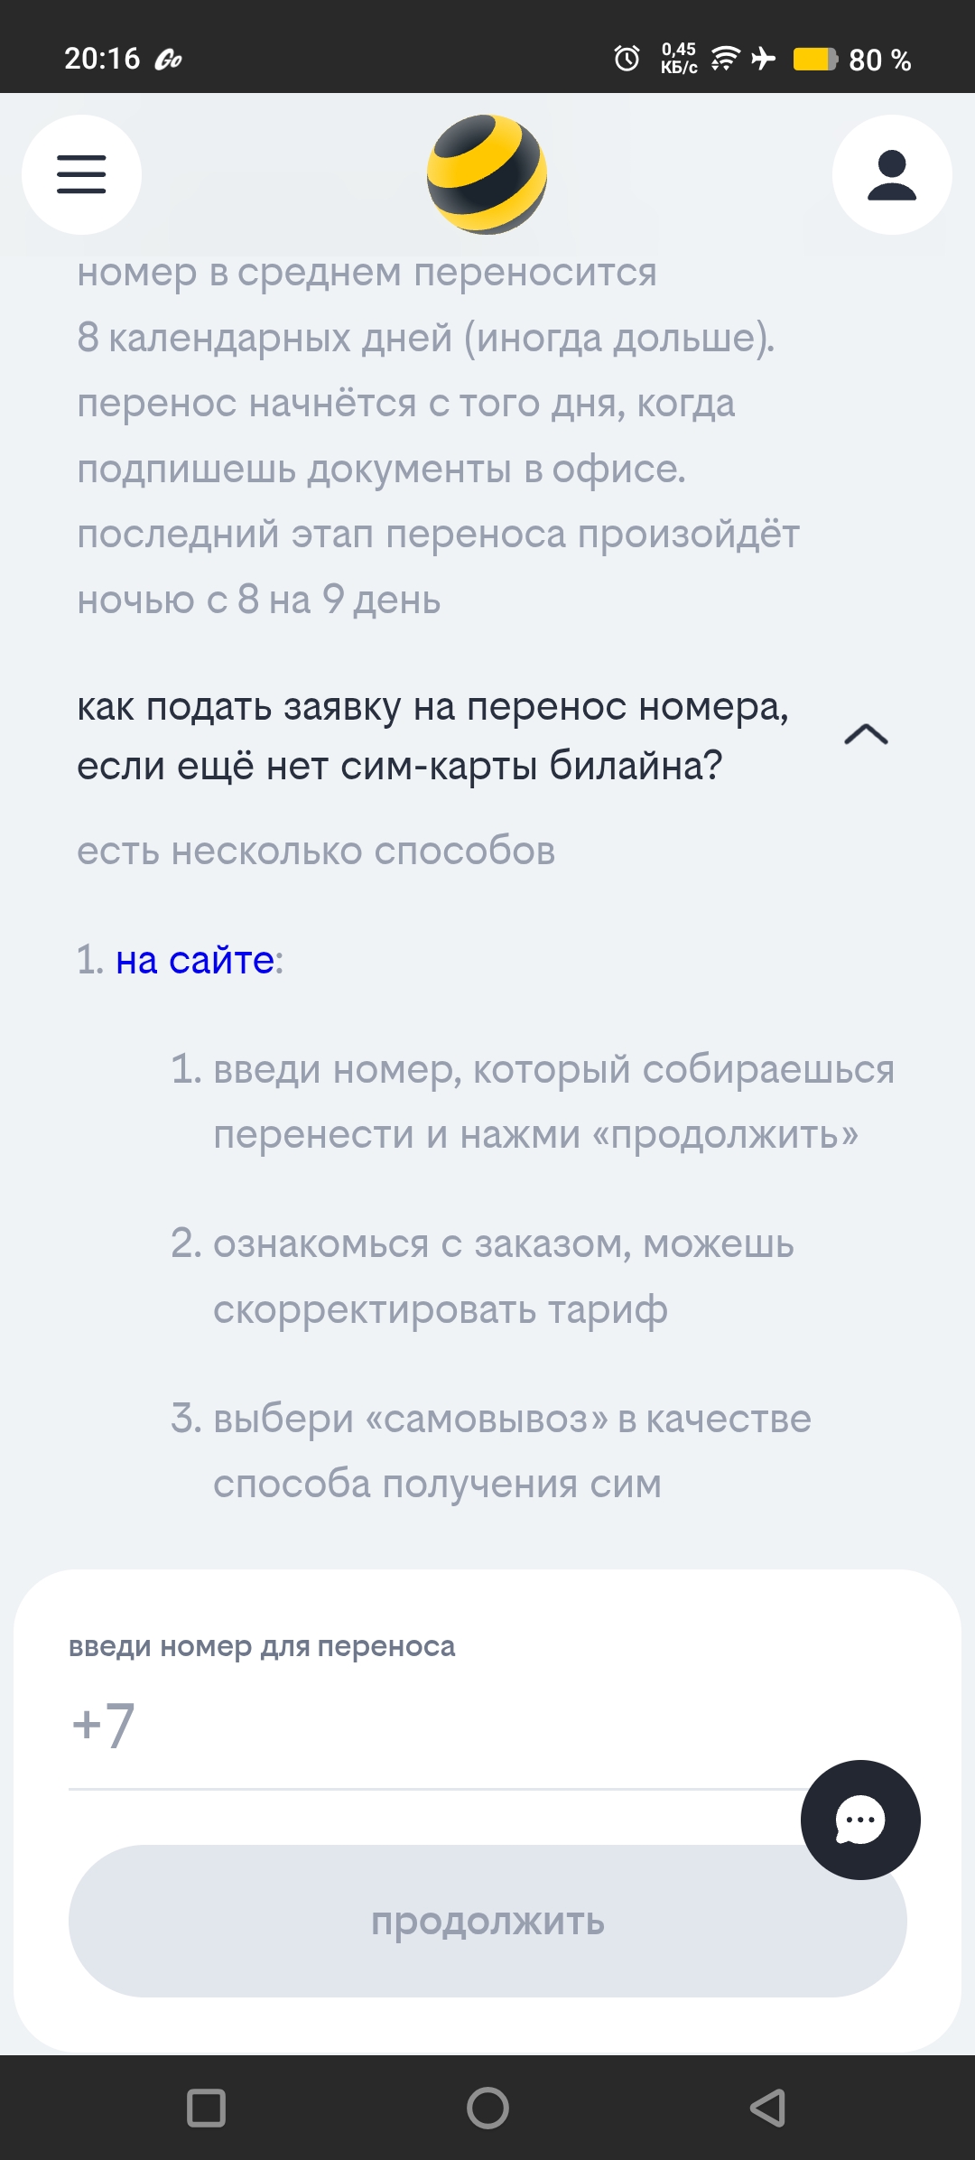Open the user profile account icon
This screenshot has width=975, height=2160.
coord(891,174)
